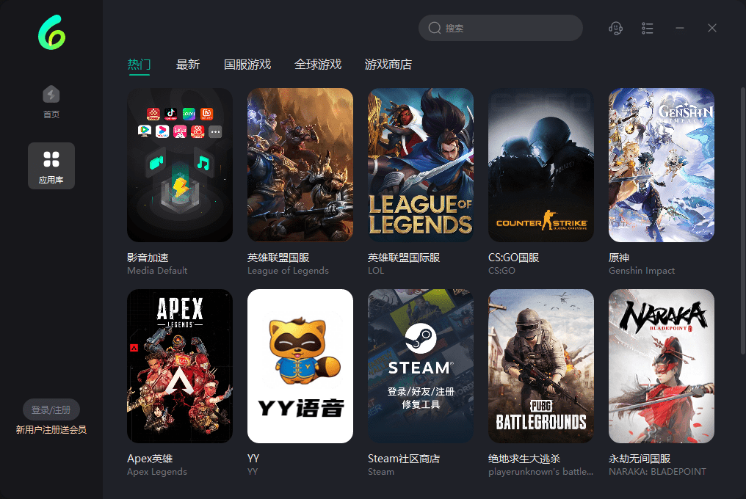
Task: Click the search magnifier icon
Action: click(x=435, y=28)
